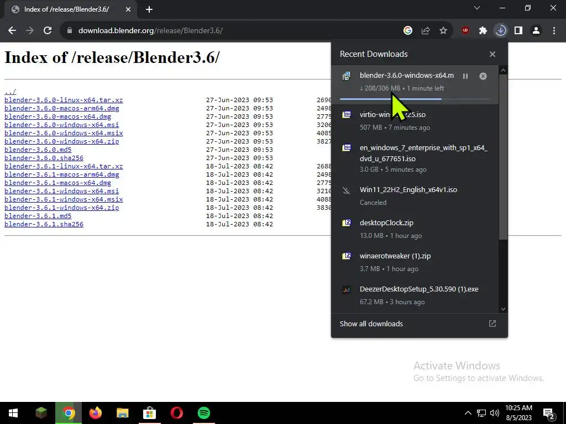The width and height of the screenshot is (566, 424).
Task: Click the desktopClock.zip file icon
Action: click(346, 223)
